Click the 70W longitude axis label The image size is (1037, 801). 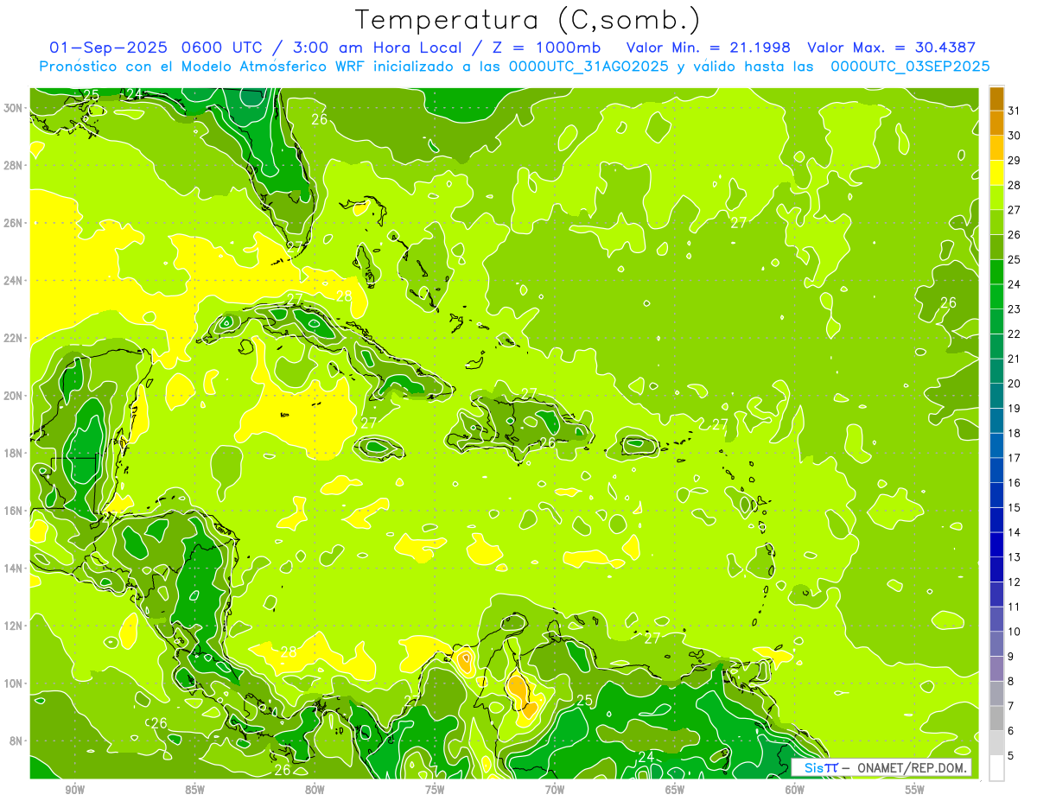(x=555, y=790)
